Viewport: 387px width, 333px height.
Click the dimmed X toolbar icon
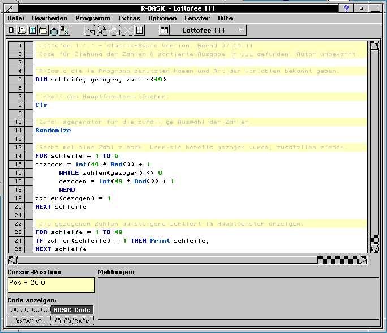tap(127, 31)
